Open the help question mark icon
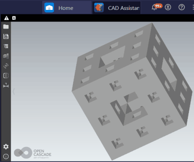 click(x=181, y=7)
